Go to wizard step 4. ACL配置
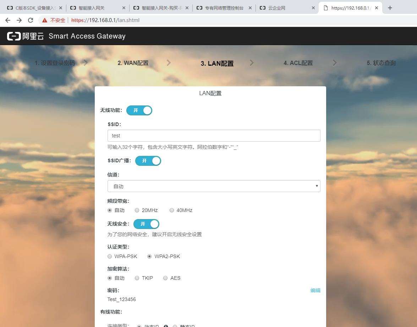 click(298, 63)
